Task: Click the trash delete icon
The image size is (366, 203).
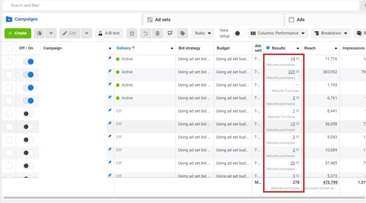Action: click(158, 33)
